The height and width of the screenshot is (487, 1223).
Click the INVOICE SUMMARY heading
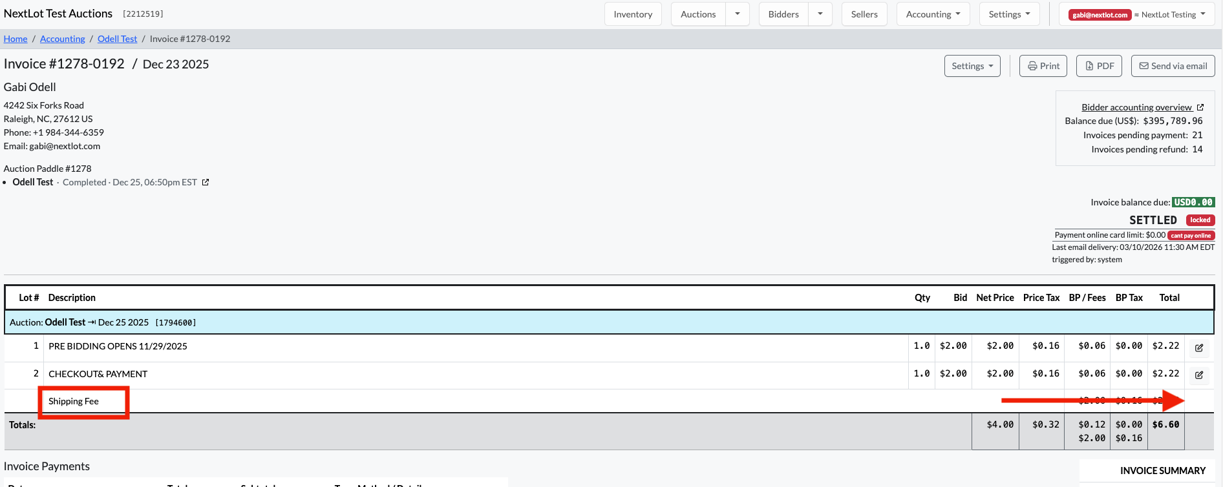[x=1163, y=471]
